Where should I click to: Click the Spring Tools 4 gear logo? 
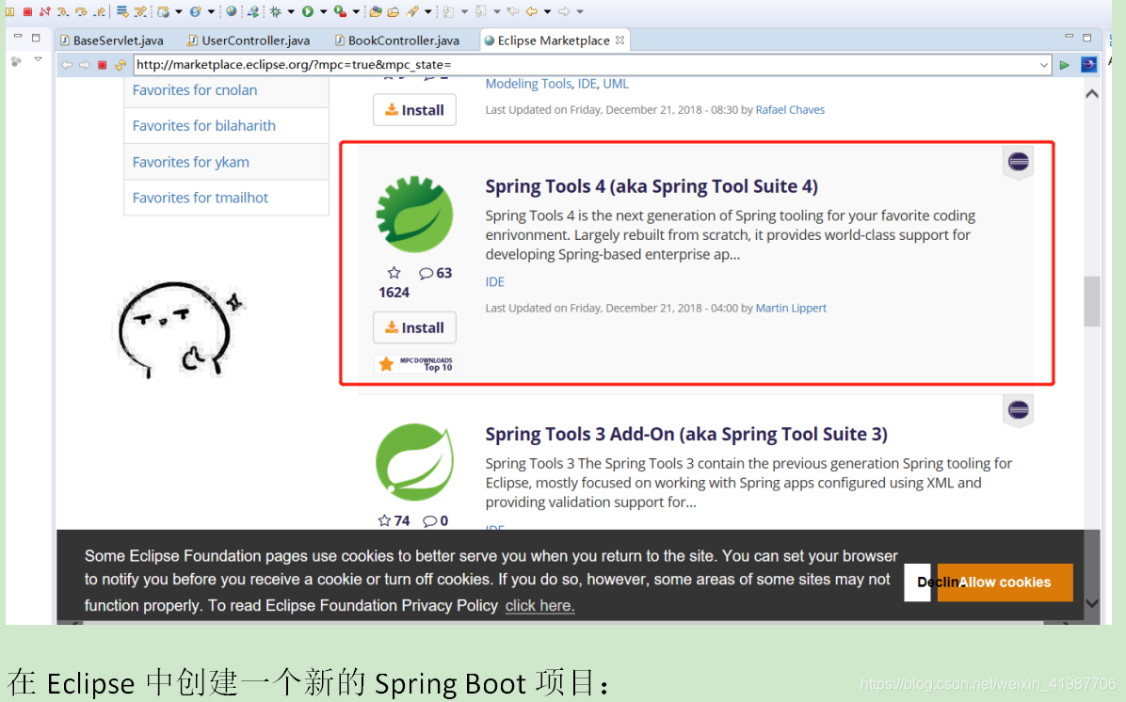(414, 214)
